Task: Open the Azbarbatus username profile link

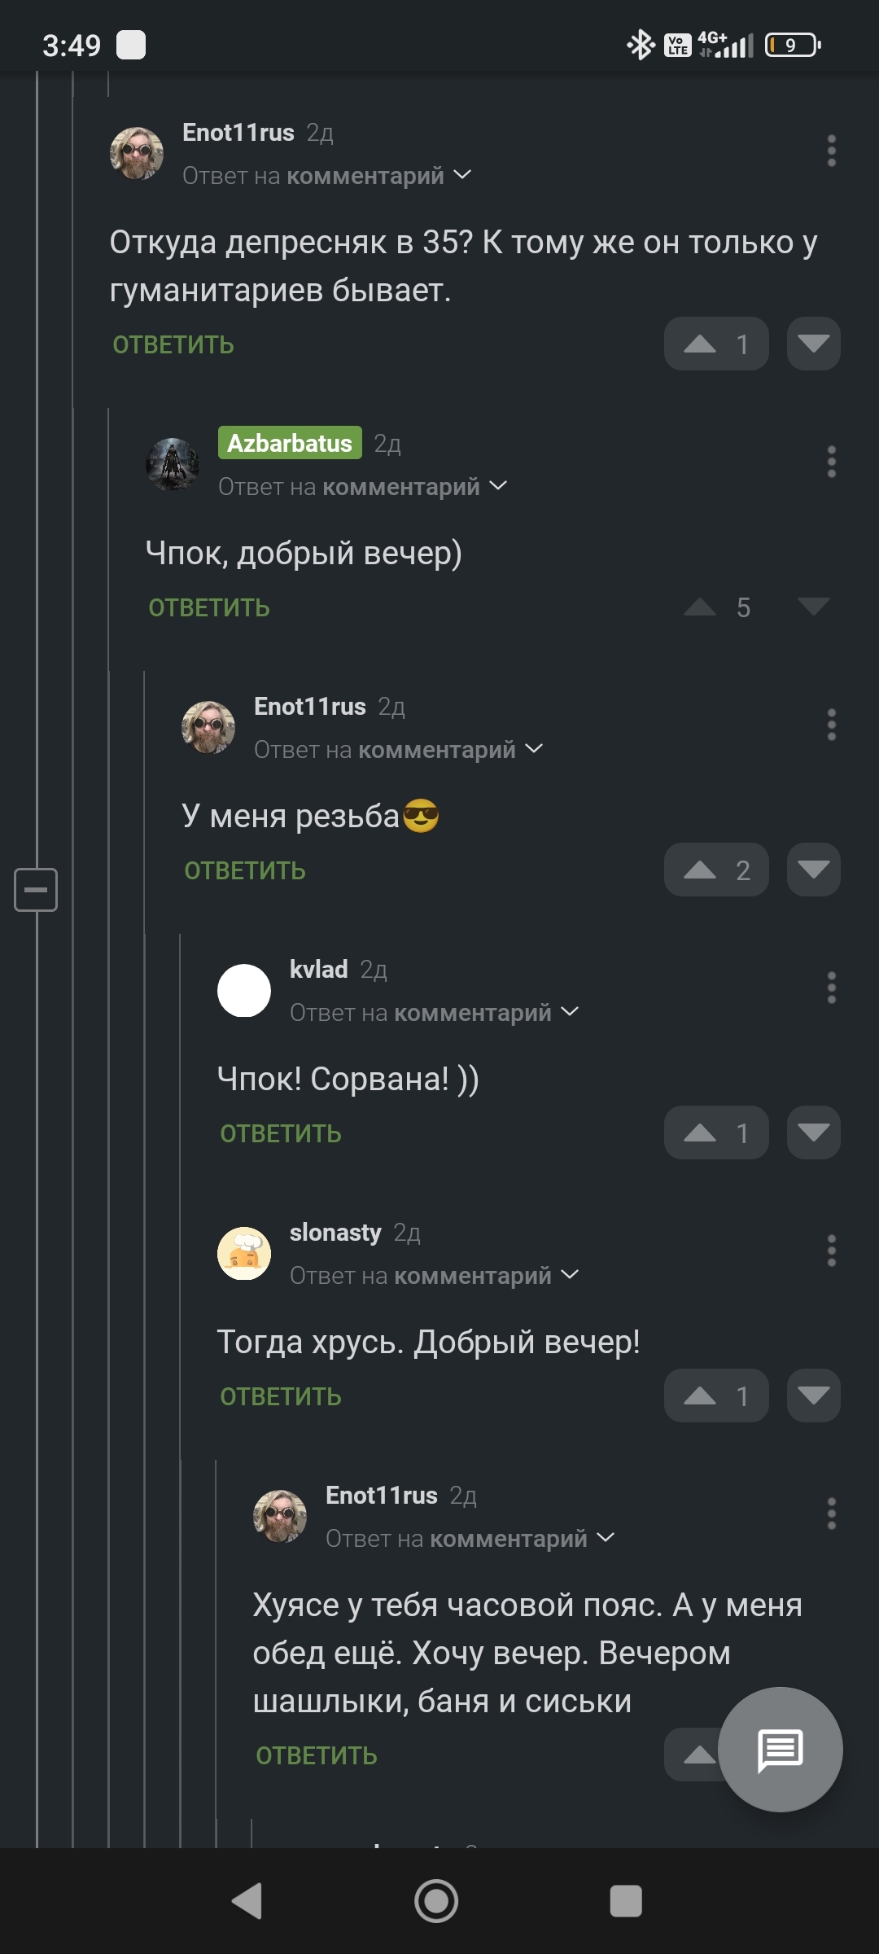Action: (290, 443)
